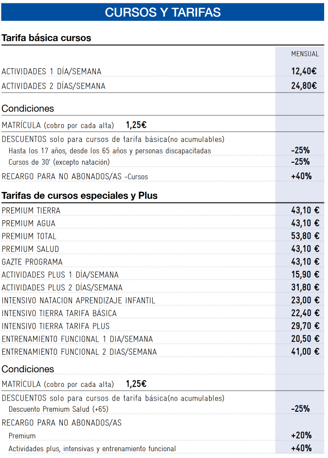Click the 41,00 € price
Screen dimensions: 328x458
coord(305,351)
